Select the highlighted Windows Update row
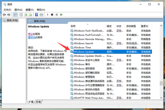165x110 pixels. pos(111,52)
